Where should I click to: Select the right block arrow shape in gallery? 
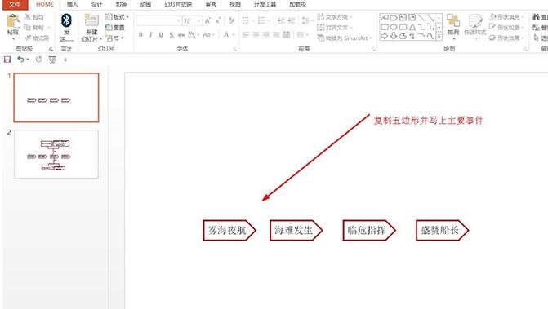coord(385,36)
